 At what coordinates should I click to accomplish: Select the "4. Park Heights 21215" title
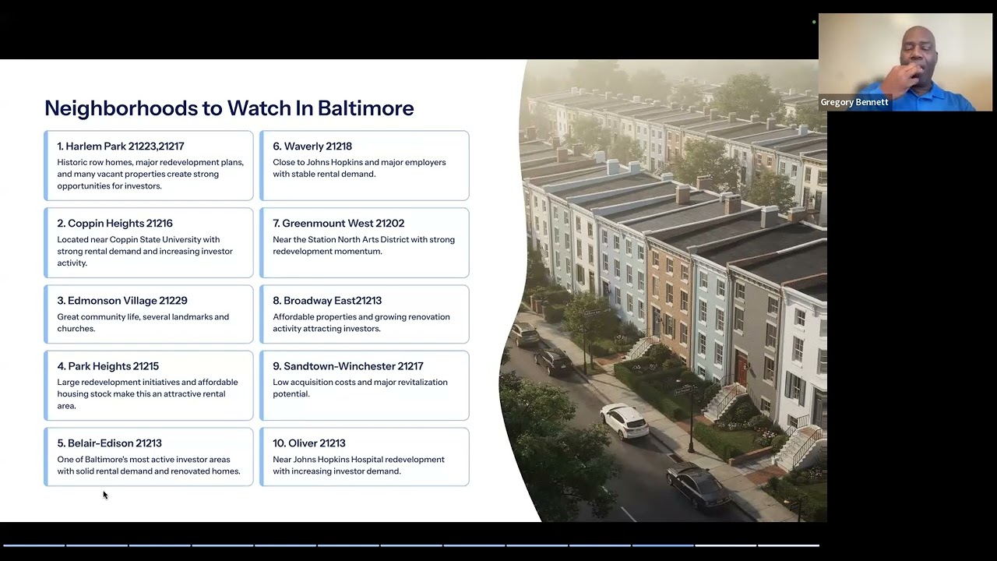coord(108,366)
